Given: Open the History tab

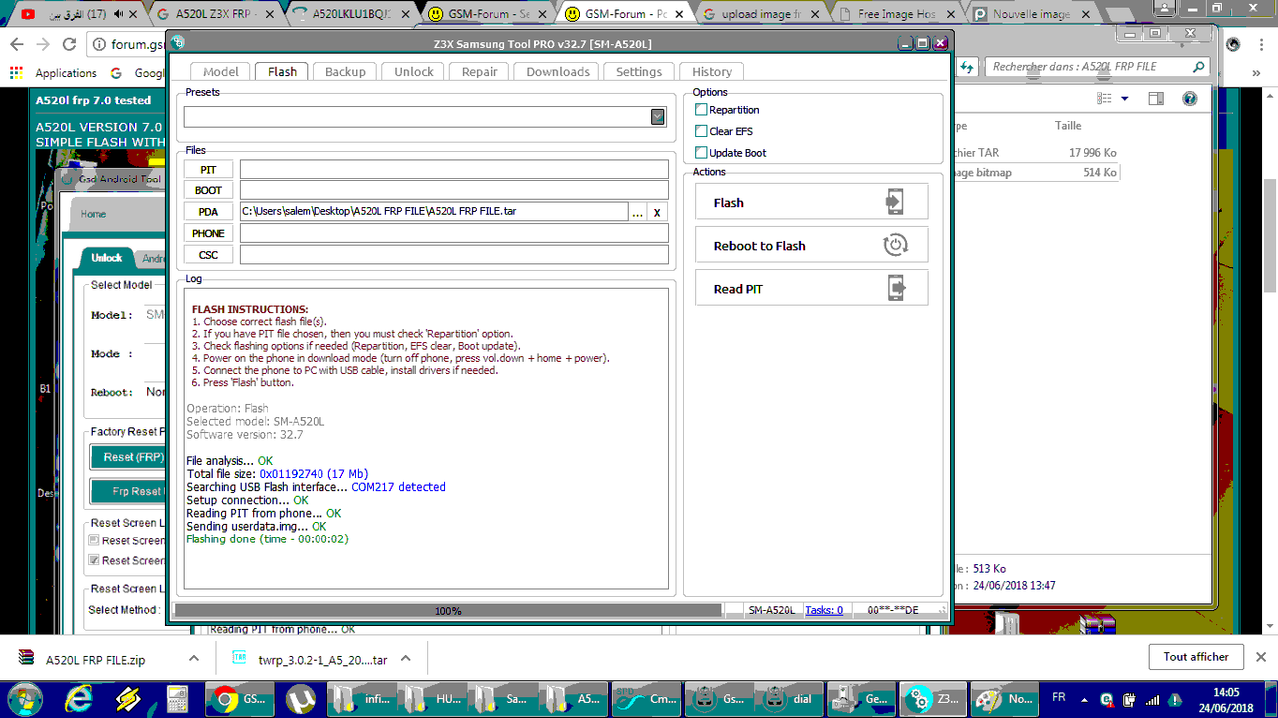Looking at the screenshot, I should [x=712, y=71].
